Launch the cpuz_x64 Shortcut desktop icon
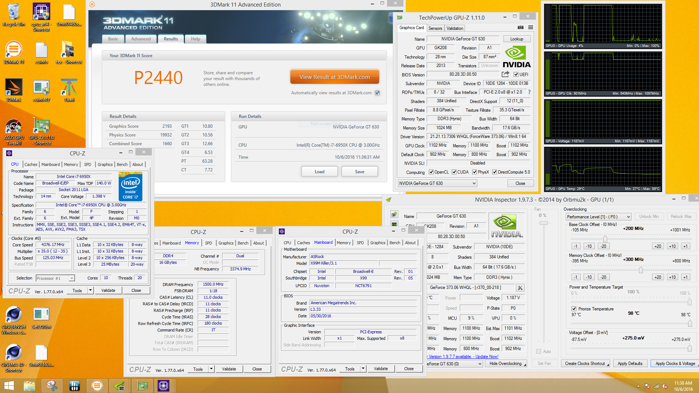This screenshot has width=699, height=393. point(41,17)
